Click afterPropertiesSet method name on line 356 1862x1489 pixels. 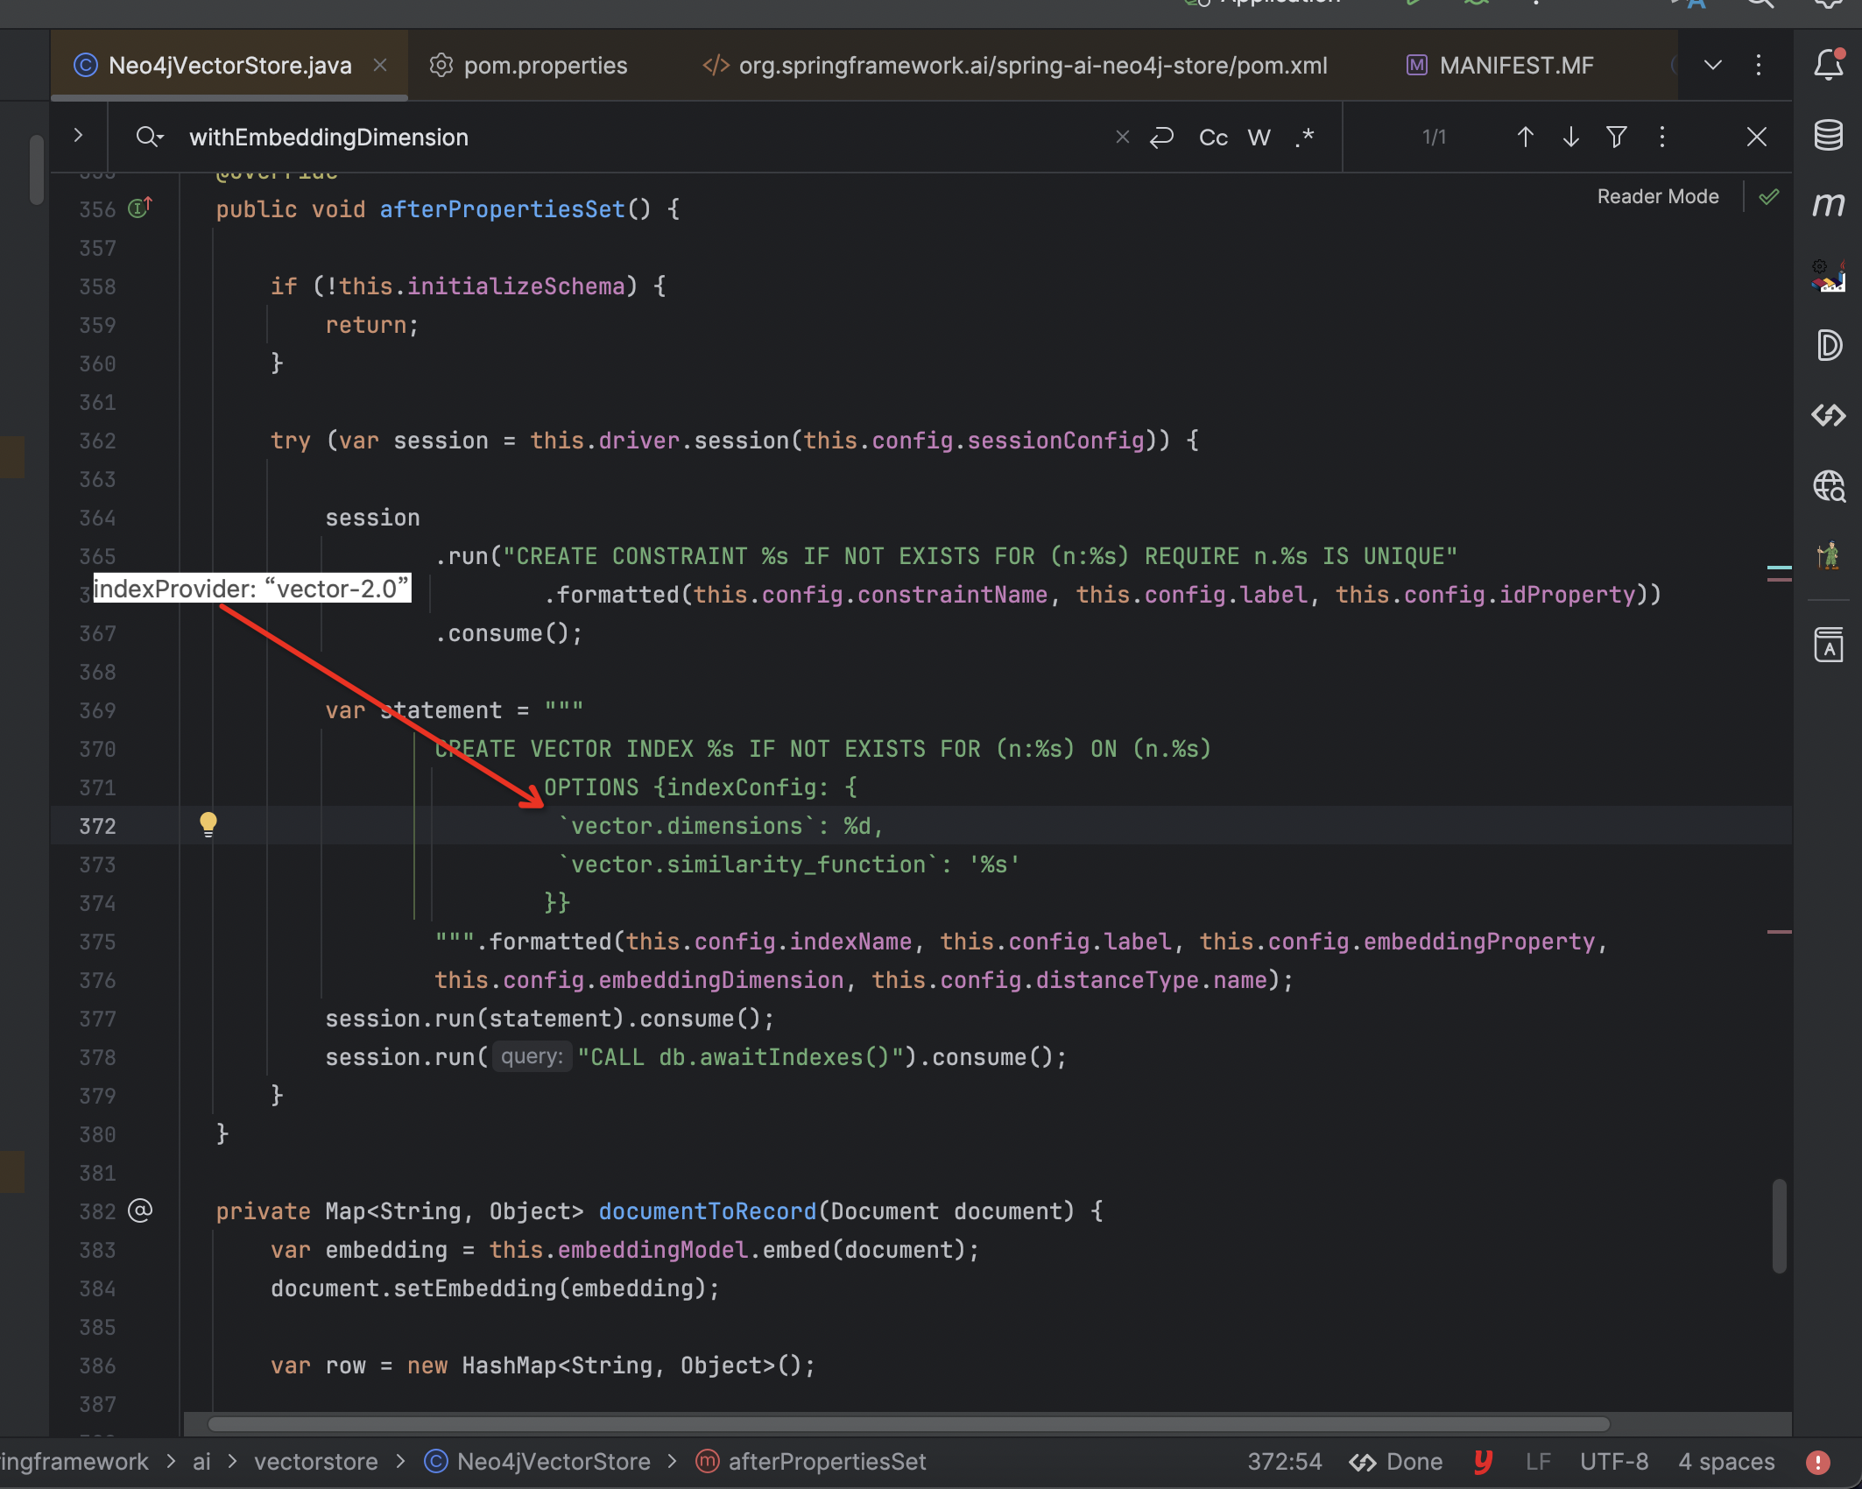click(502, 209)
